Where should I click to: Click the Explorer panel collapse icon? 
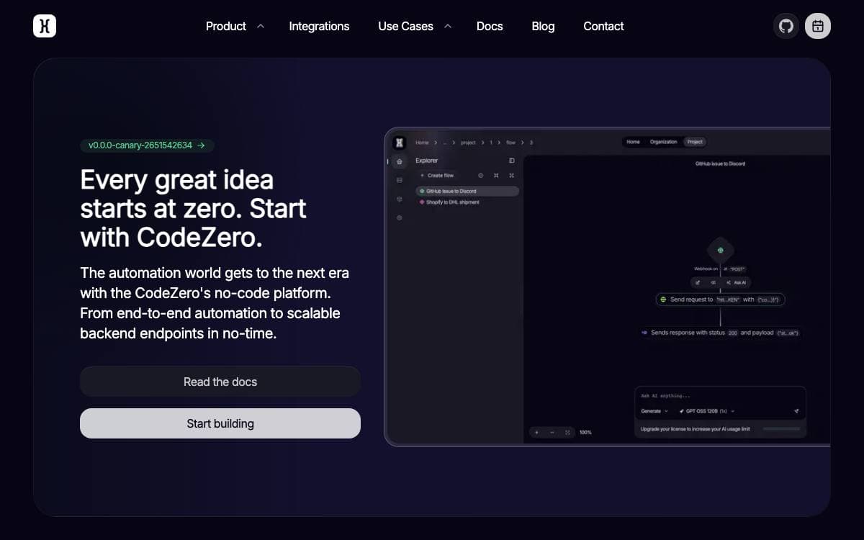[x=512, y=161]
